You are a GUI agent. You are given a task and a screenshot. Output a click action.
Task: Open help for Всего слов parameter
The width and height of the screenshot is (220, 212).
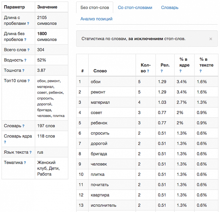click(x=28, y=50)
